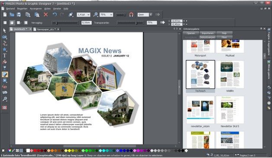Select the Transparency tool wine-glass icon
Image resolution: width=272 pixels, height=158 pixels.
(x=4, y=68)
